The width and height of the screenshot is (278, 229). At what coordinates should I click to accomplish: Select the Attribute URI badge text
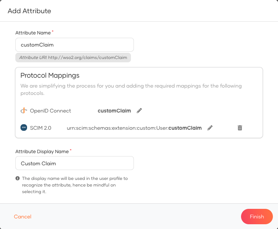[73, 58]
